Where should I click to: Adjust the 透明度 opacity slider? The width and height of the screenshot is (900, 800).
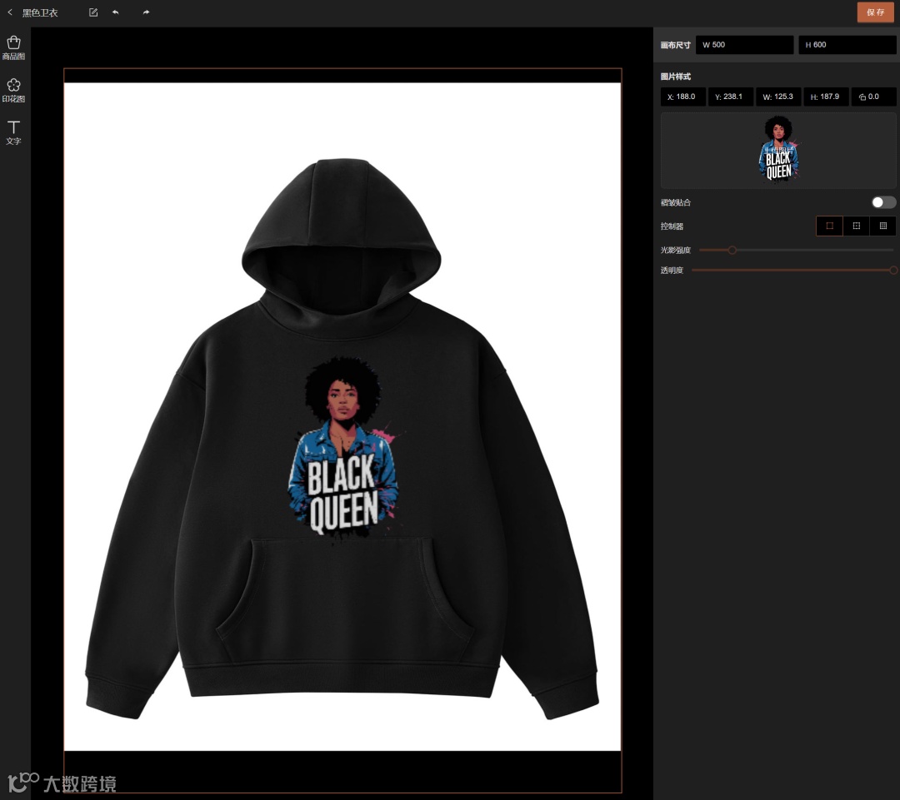click(893, 270)
